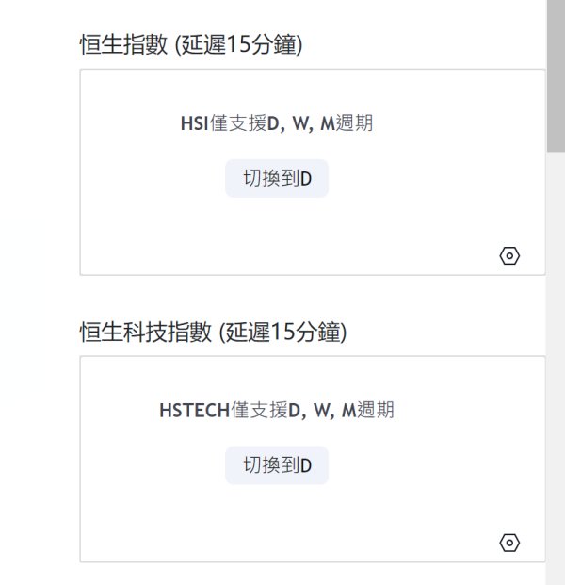Click the HSI僅支援D, W, M週期 message
This screenshot has width=565, height=585.
277,123
